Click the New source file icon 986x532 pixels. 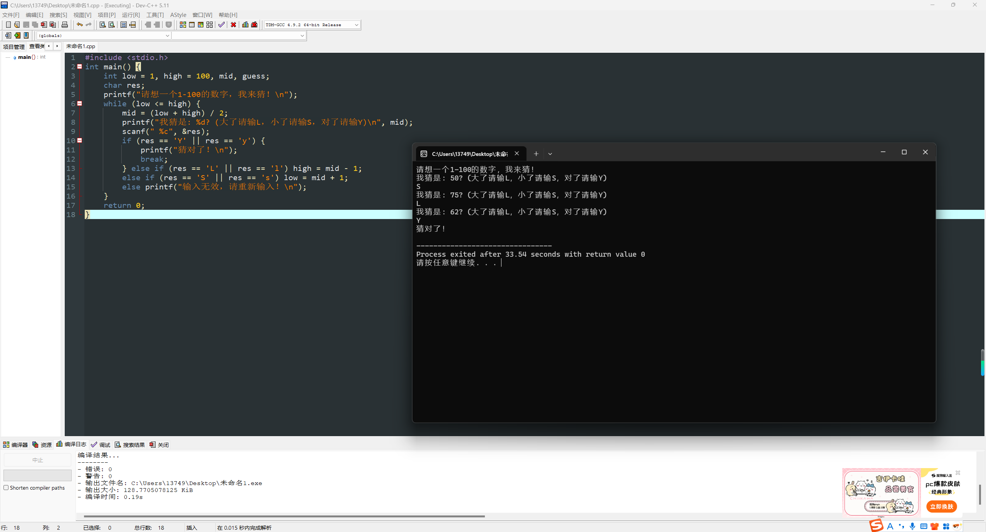pos(8,25)
